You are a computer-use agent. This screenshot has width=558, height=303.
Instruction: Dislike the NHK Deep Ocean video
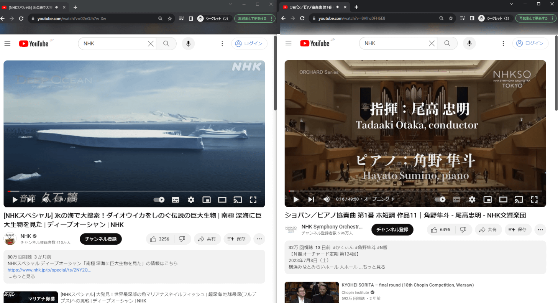tap(182, 239)
